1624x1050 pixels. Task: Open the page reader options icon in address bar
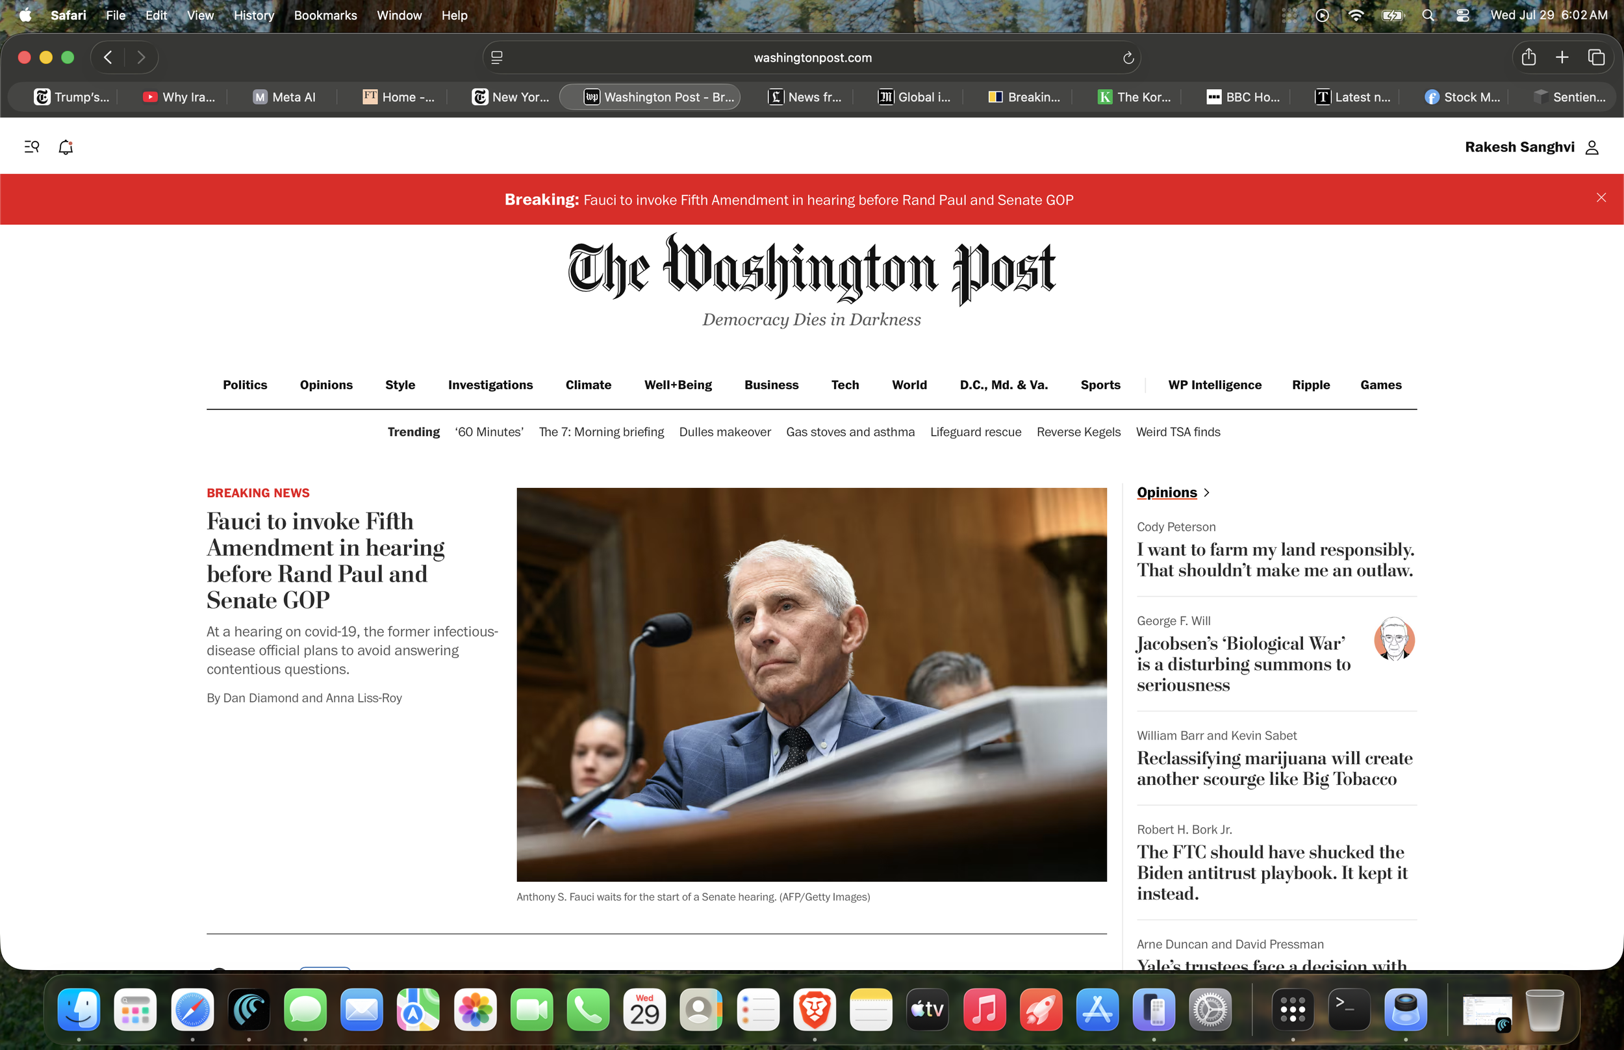click(x=497, y=58)
